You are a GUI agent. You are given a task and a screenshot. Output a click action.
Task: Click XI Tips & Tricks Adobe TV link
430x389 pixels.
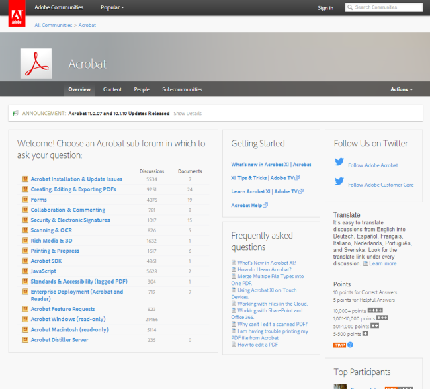click(263, 178)
